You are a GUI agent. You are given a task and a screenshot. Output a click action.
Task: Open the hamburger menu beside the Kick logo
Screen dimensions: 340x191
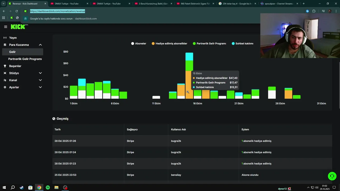click(x=6, y=27)
